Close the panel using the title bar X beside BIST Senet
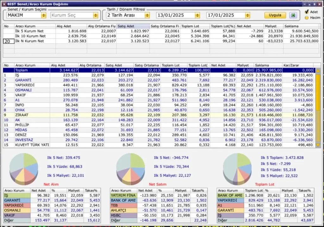 (x=4, y=4)
